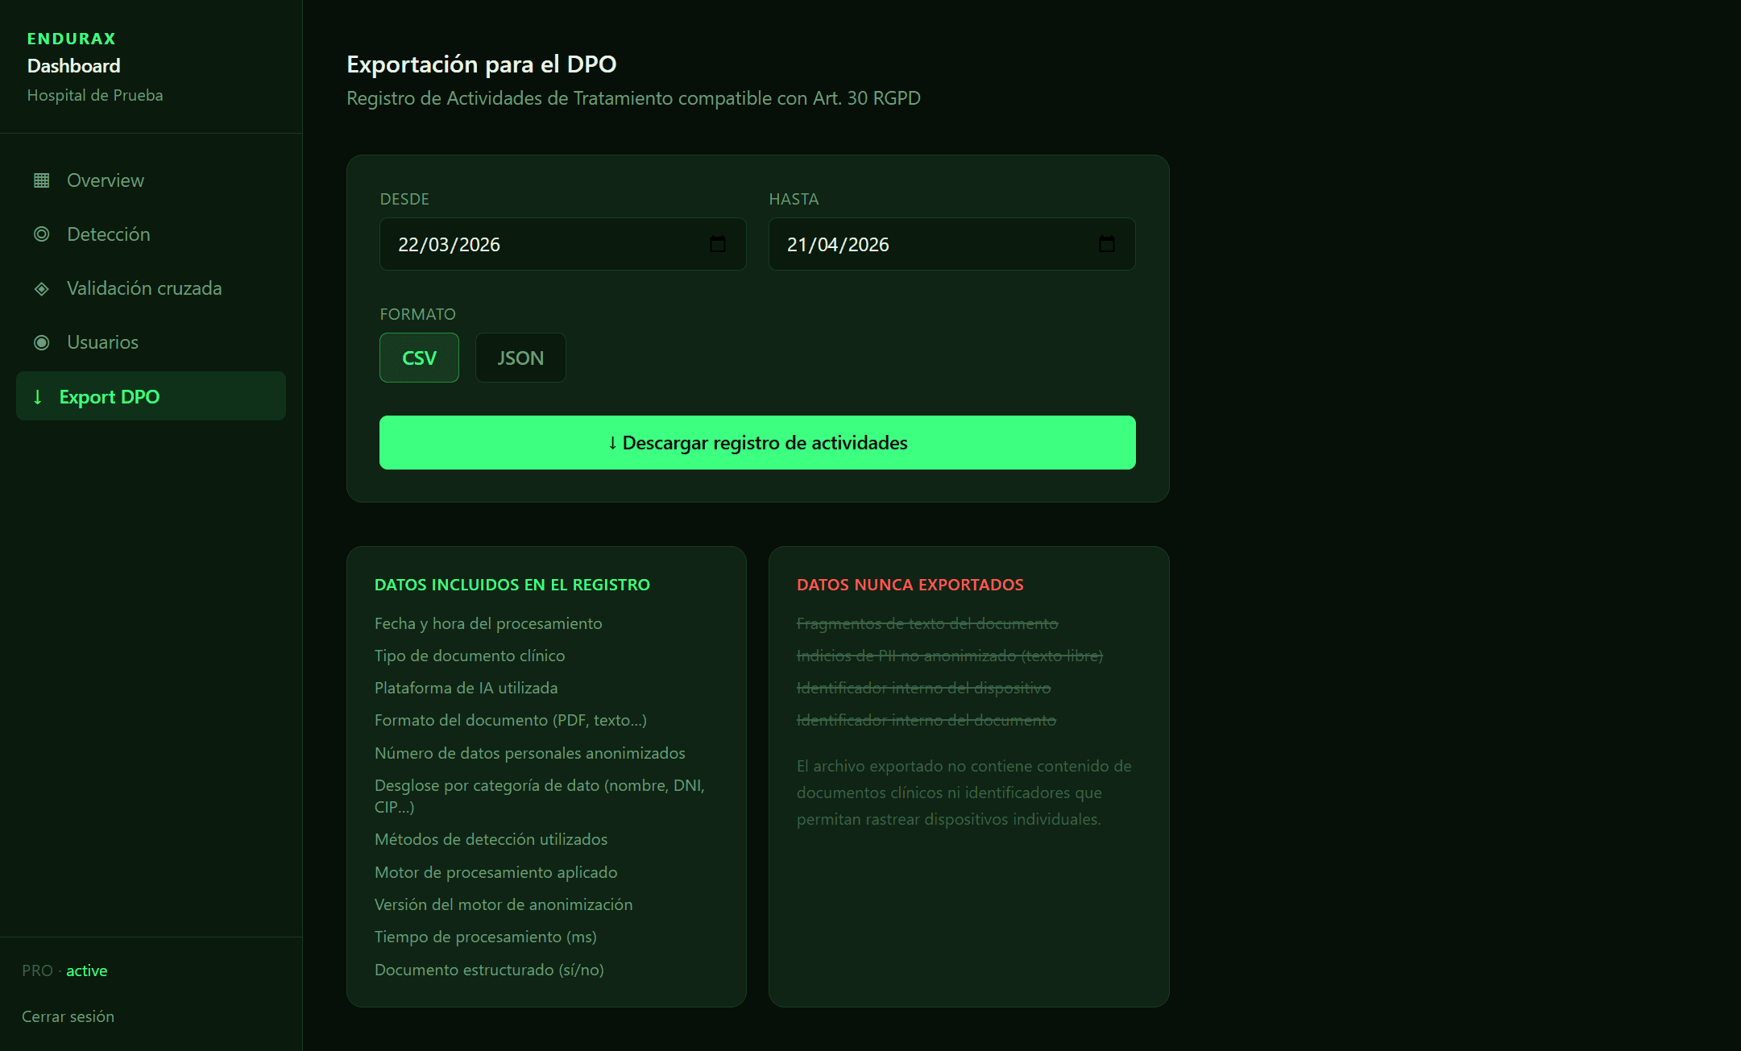Click the green active status indicator
1741x1051 pixels.
coord(86,970)
